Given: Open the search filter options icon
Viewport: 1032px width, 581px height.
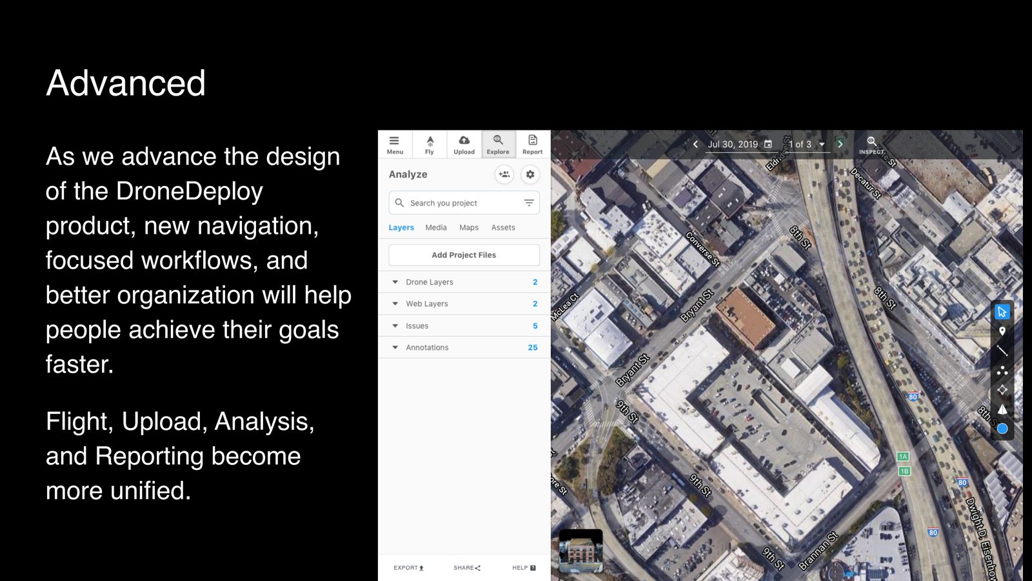Looking at the screenshot, I should tap(529, 203).
